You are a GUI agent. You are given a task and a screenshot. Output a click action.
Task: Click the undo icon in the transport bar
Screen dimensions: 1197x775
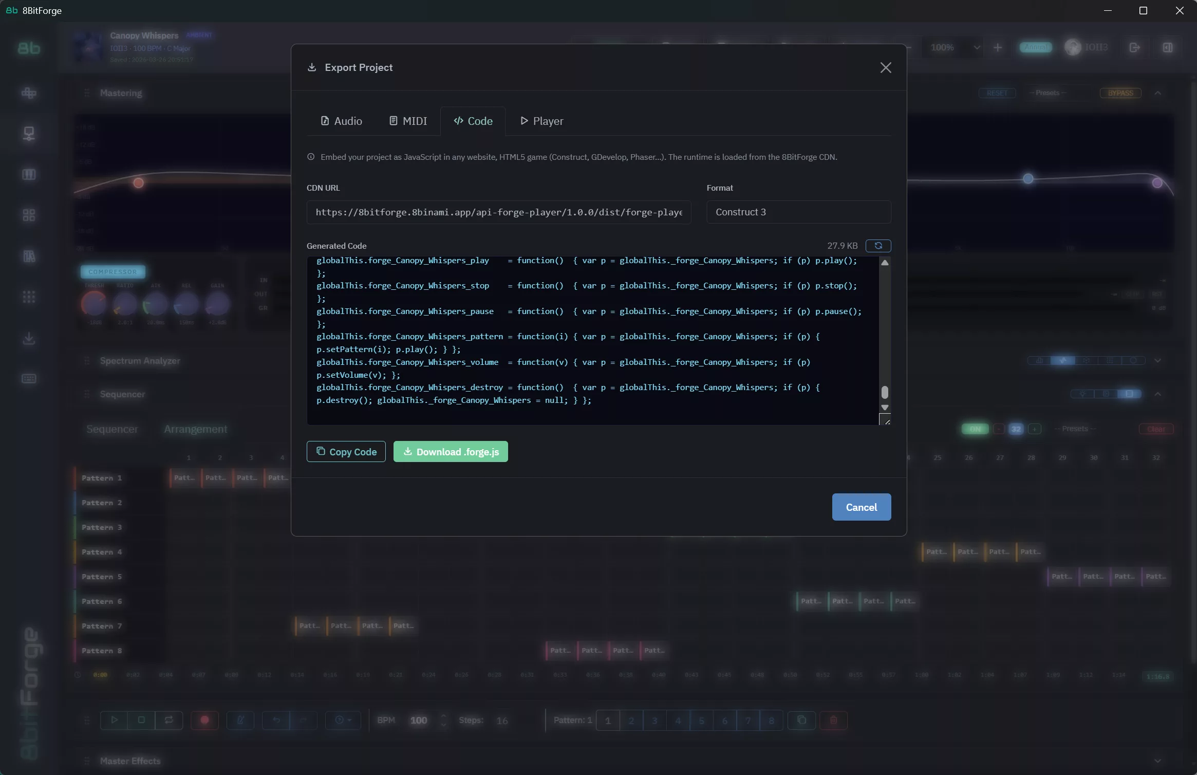click(277, 721)
